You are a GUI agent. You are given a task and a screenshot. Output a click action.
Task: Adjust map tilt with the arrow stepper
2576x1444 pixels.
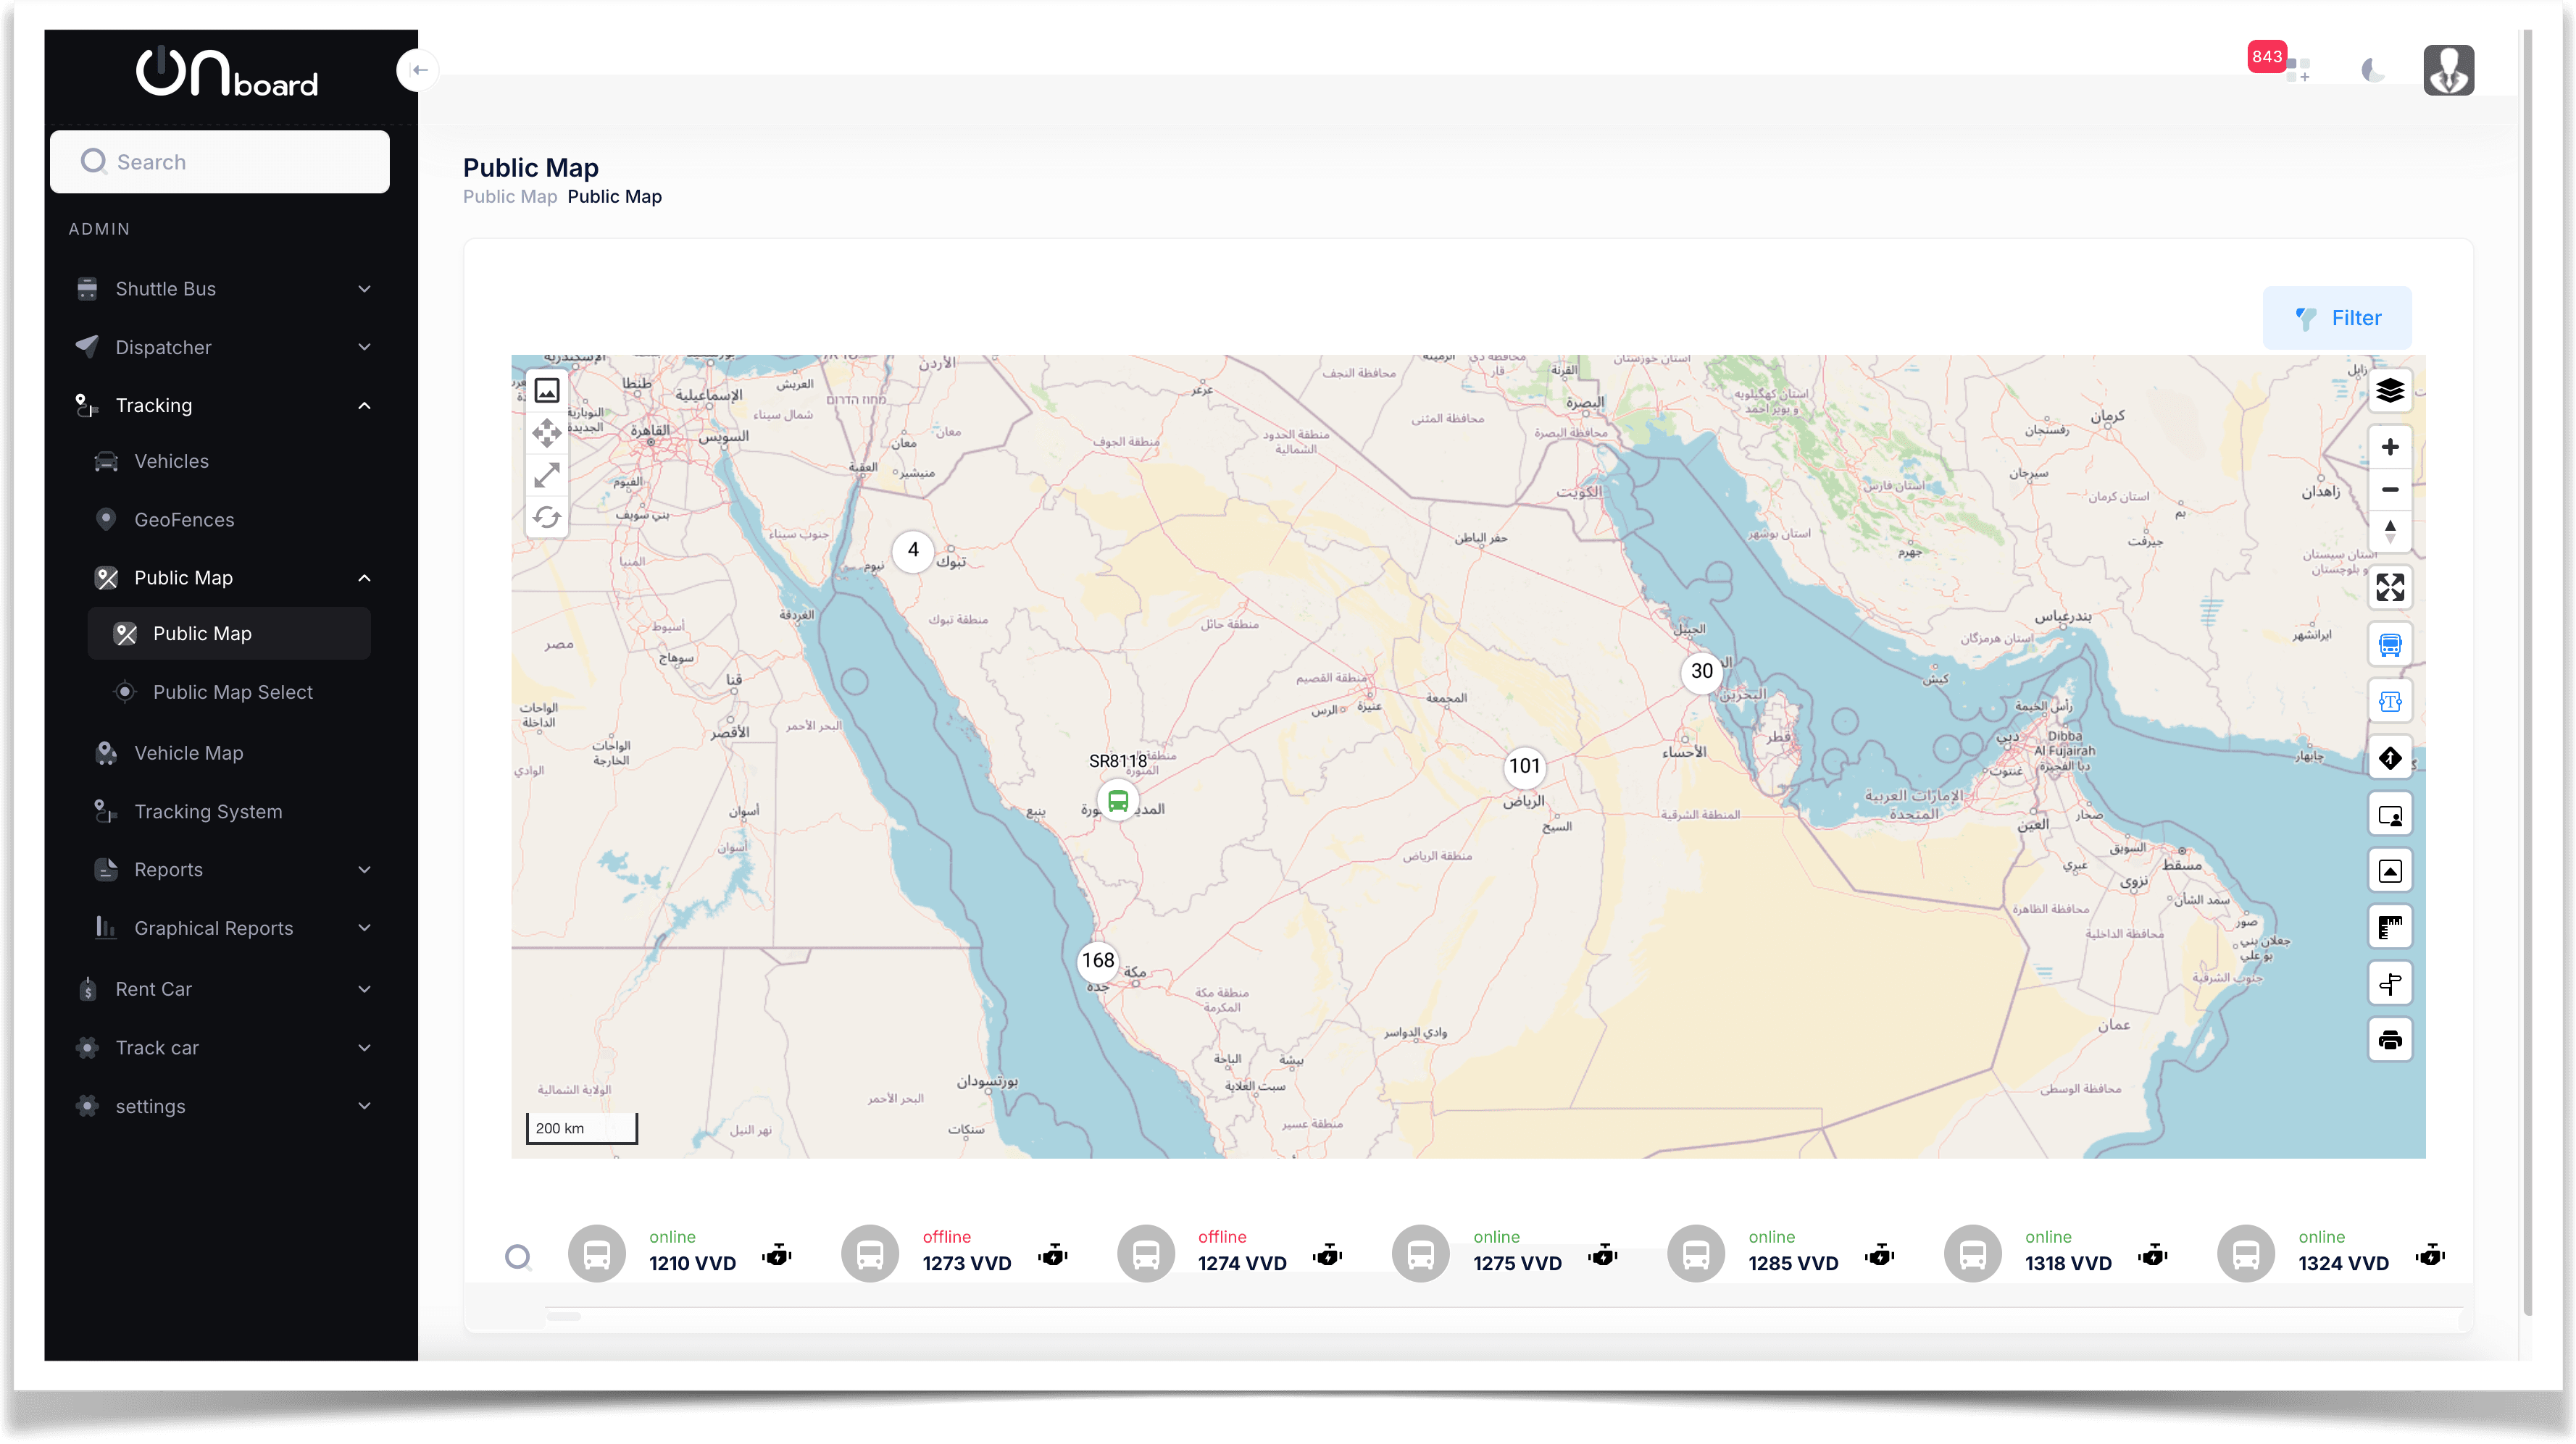tap(2391, 531)
